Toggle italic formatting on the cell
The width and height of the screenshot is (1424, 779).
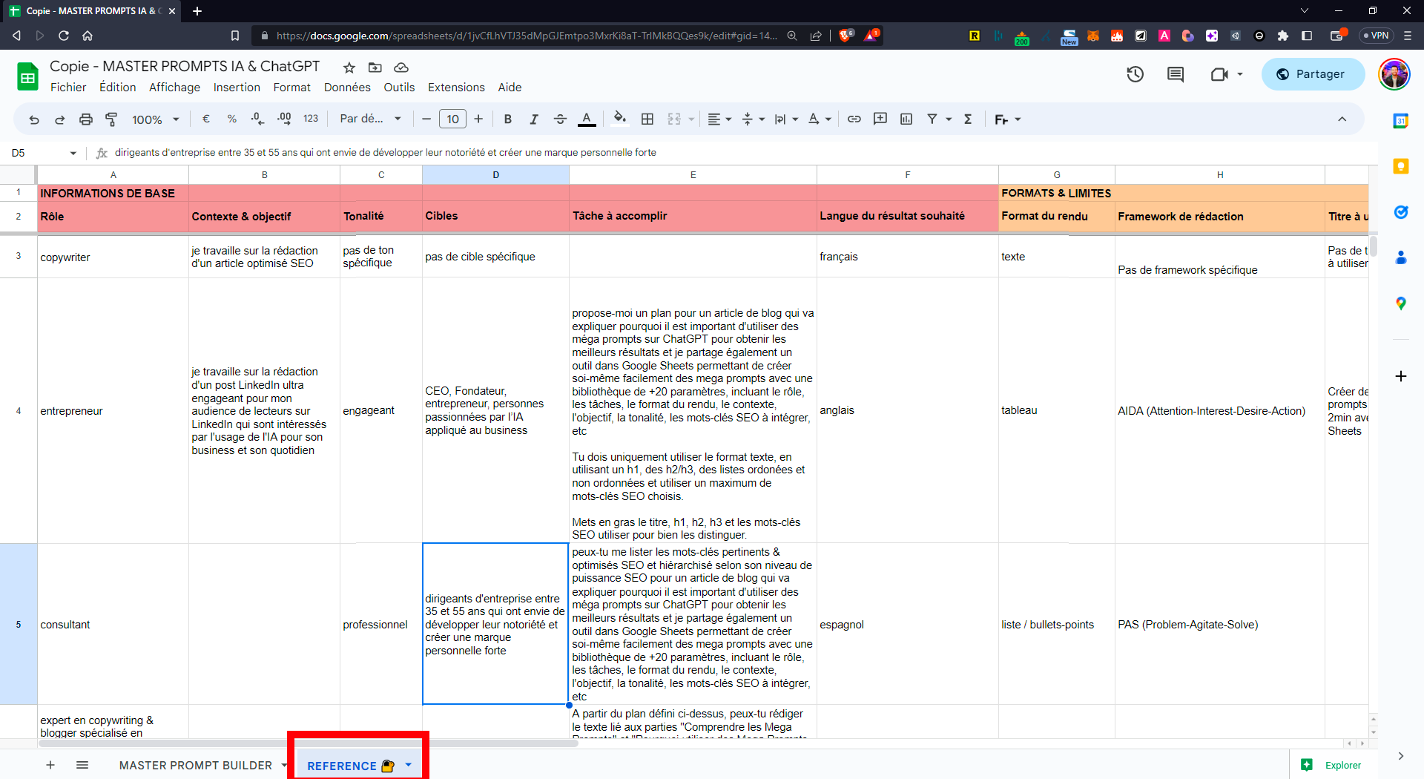pos(534,119)
